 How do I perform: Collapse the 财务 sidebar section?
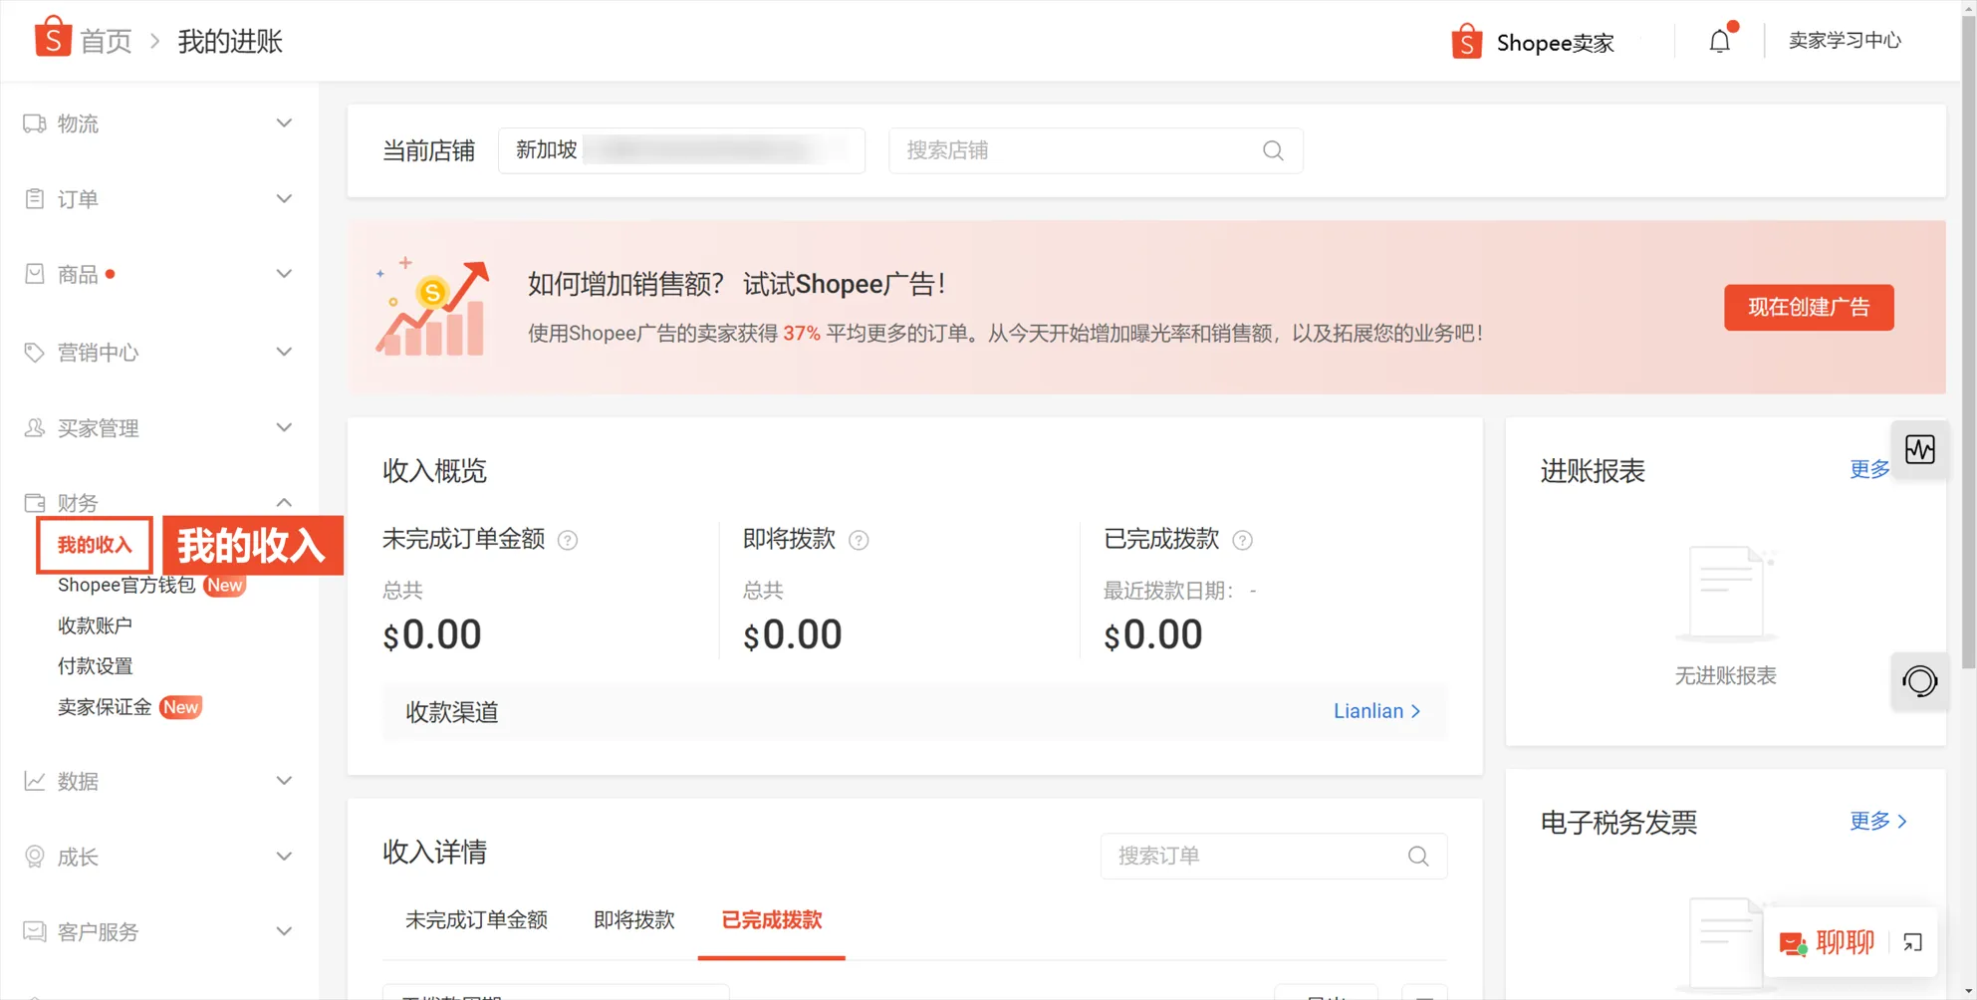(x=284, y=502)
